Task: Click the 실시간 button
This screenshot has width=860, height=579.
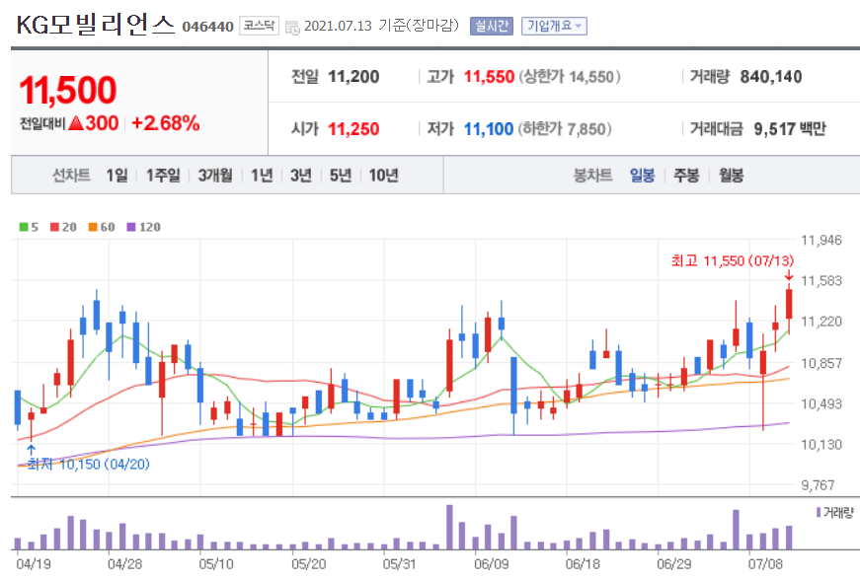Action: click(x=492, y=26)
